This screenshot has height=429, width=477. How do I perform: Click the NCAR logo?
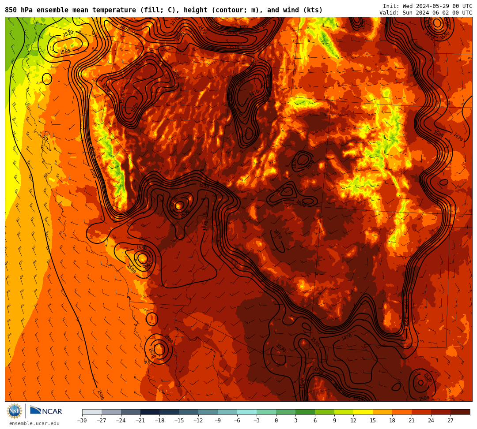coord(46,411)
